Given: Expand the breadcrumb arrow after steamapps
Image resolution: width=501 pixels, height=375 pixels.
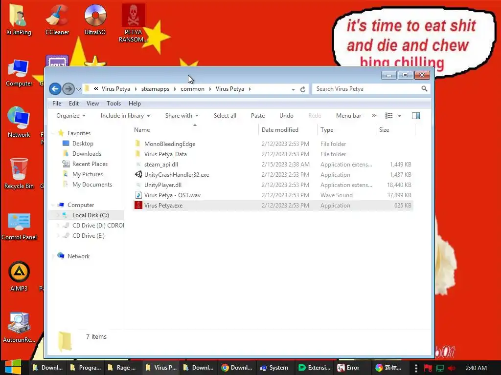Looking at the screenshot, I should coord(175,89).
